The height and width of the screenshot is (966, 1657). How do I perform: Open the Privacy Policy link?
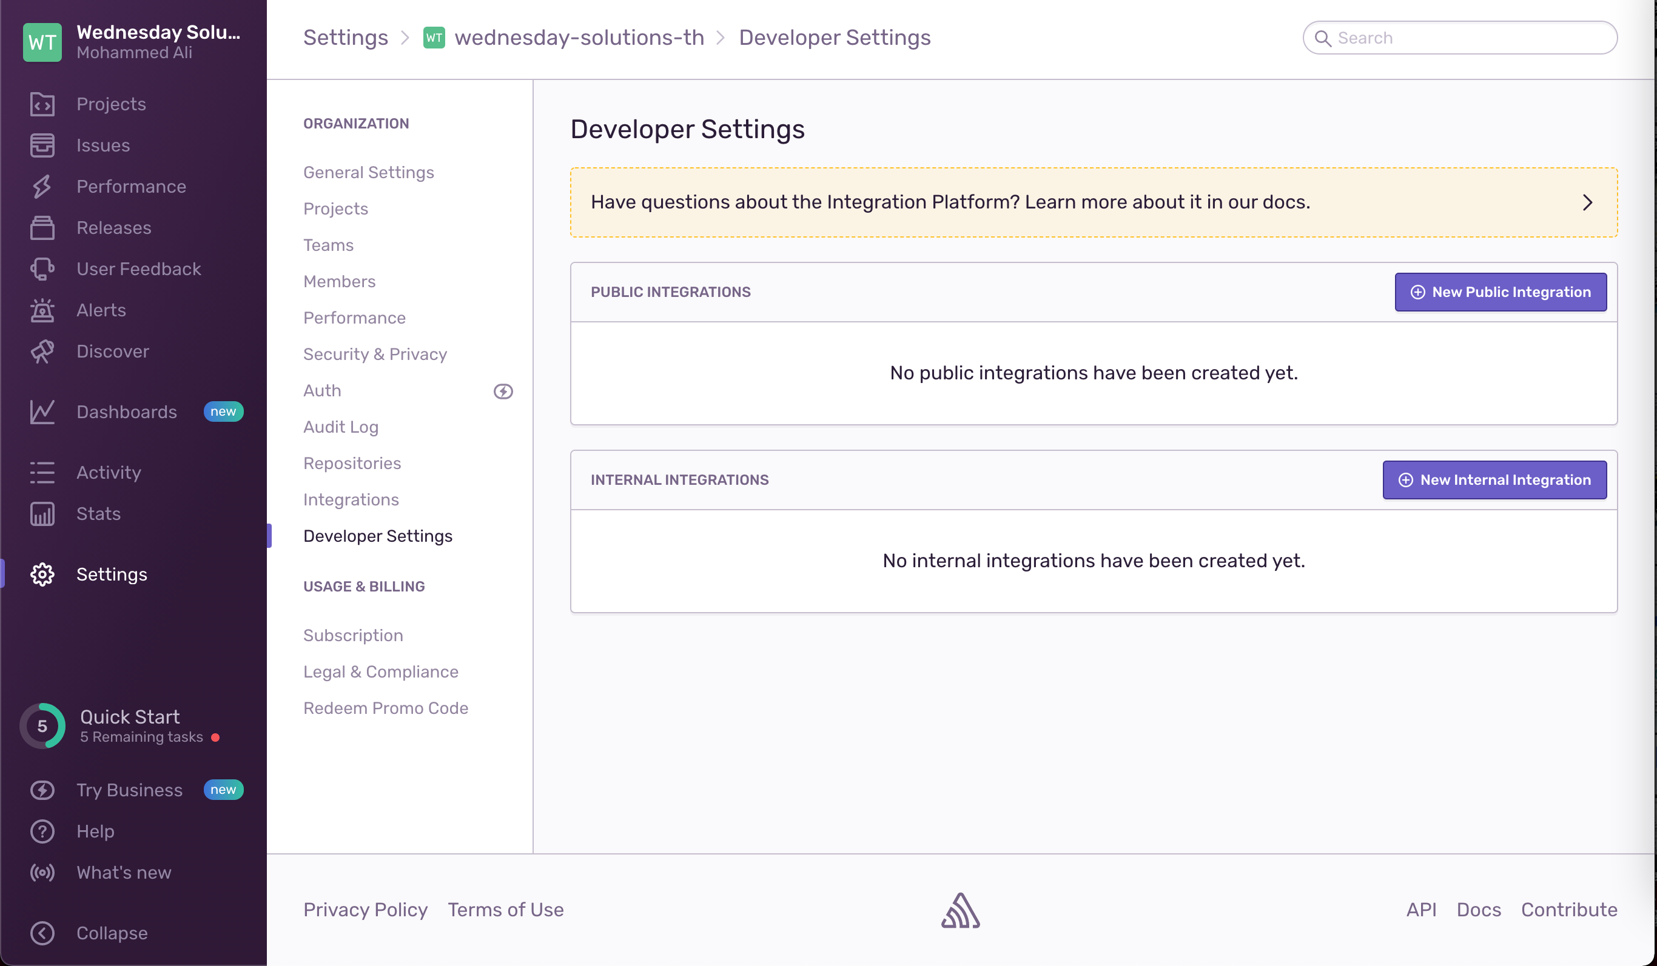(365, 910)
